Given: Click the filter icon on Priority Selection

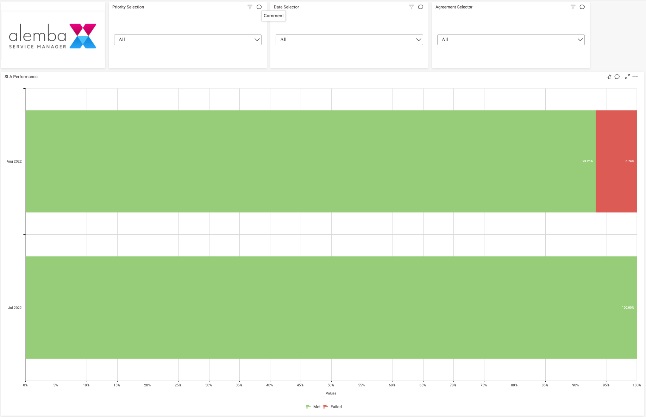Looking at the screenshot, I should [250, 7].
